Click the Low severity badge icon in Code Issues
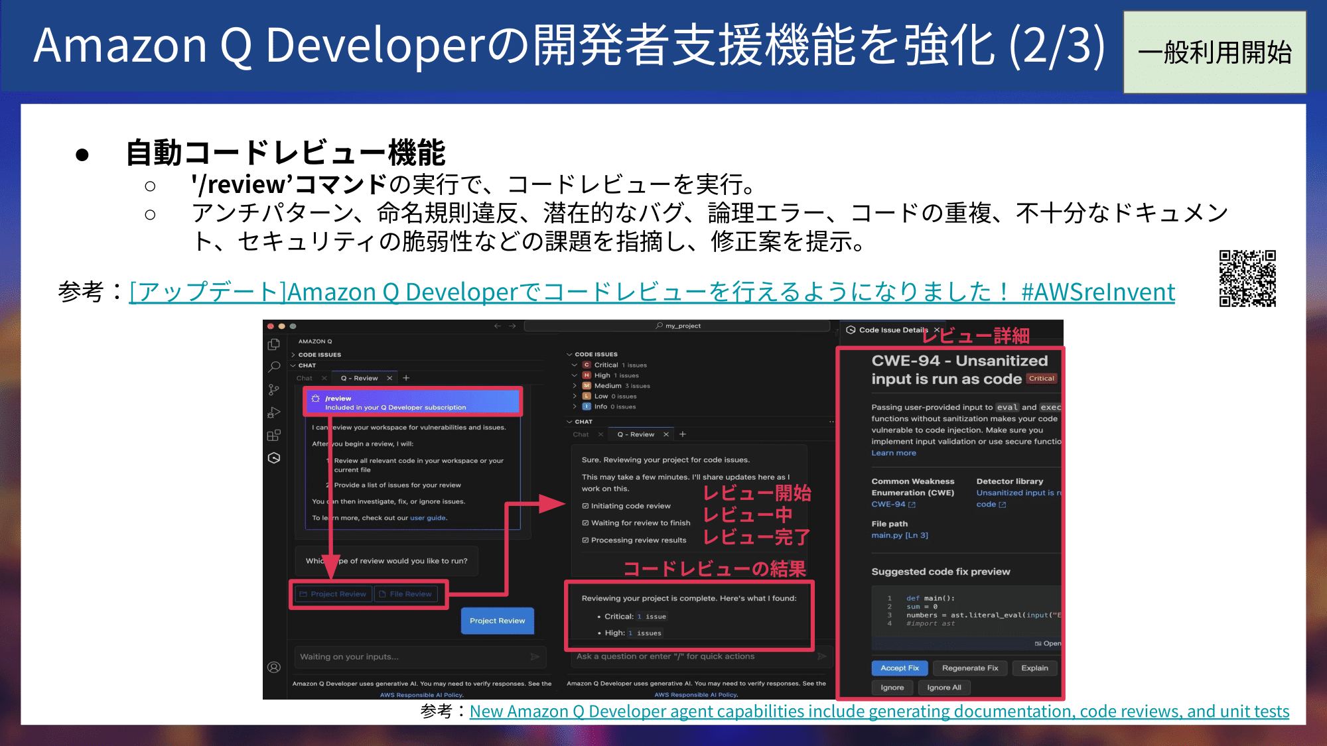Screen dimensions: 1327x746 pos(587,396)
